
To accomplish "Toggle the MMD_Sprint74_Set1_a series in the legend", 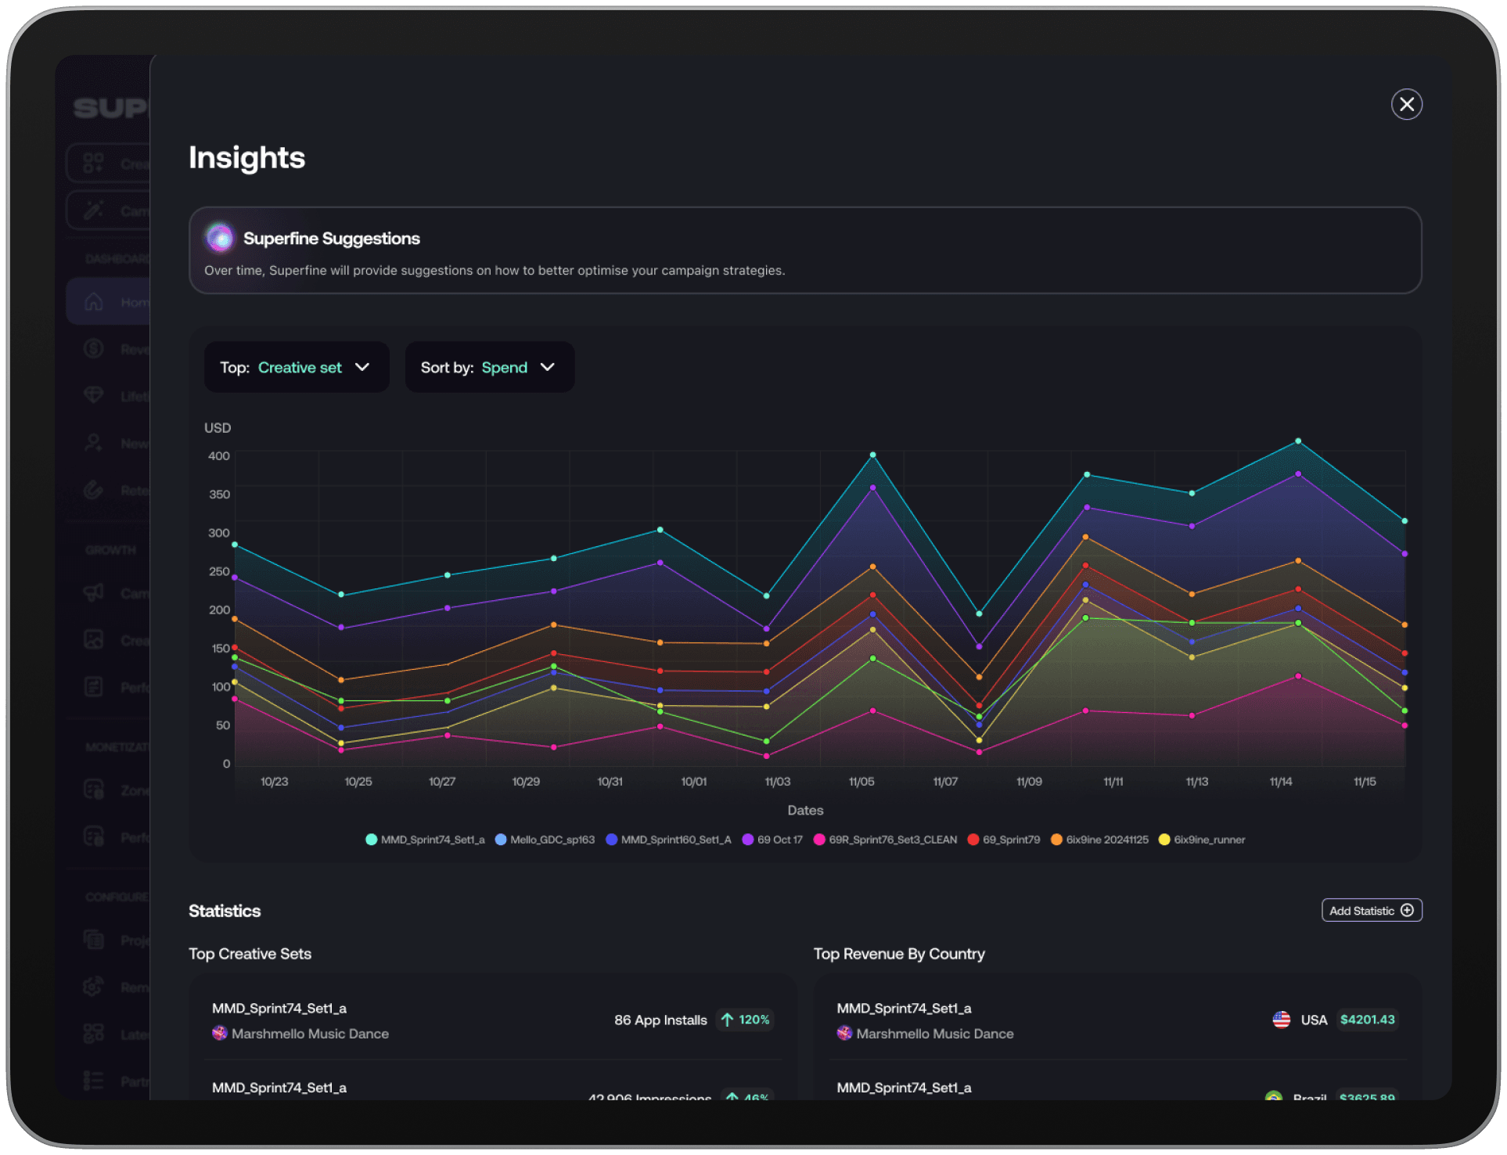I will 425,840.
